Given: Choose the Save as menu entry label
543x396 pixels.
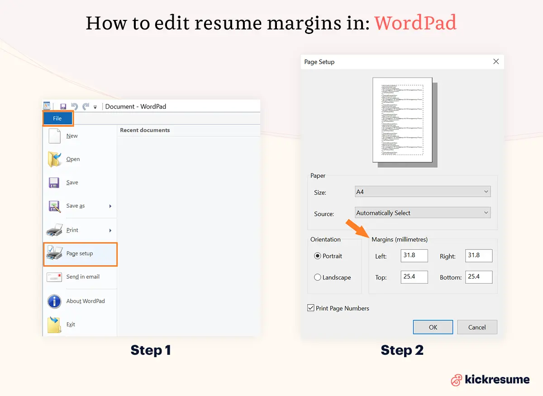Looking at the screenshot, I should tap(76, 206).
